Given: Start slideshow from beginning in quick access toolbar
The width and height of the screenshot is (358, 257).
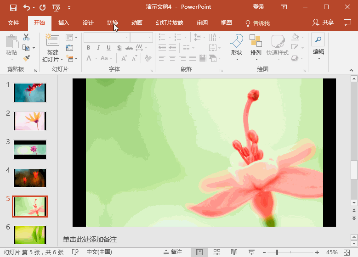Looking at the screenshot, I should coord(56,8).
